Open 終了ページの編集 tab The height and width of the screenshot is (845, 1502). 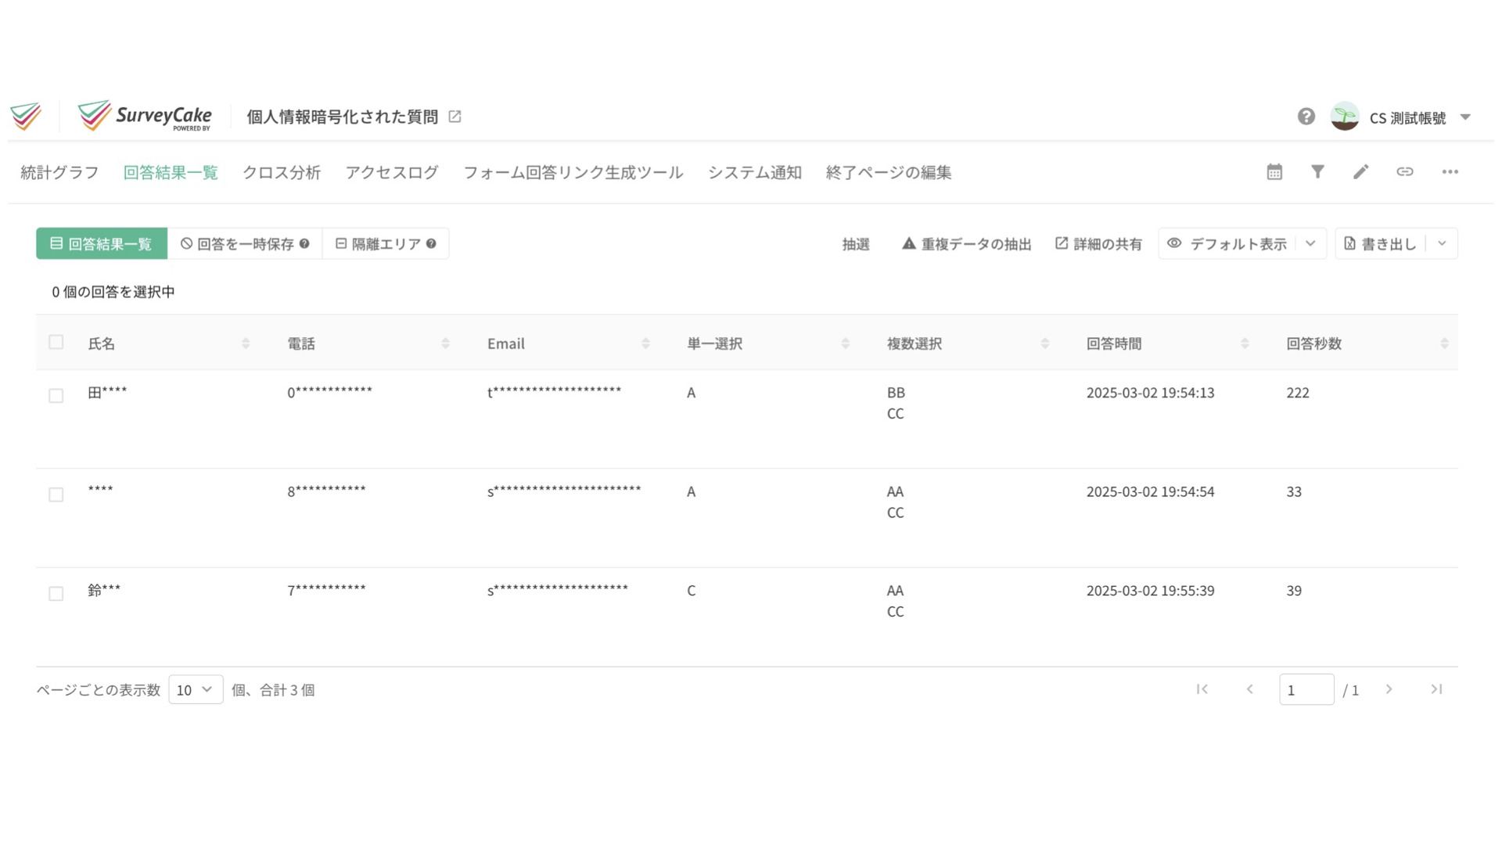point(889,172)
